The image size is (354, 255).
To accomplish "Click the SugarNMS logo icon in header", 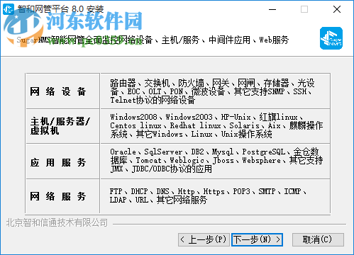I will pos(331,38).
